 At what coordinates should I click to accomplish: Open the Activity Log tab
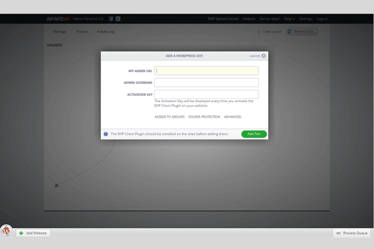(x=106, y=31)
